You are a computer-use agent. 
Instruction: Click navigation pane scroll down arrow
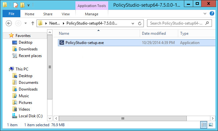[x=50, y=118]
